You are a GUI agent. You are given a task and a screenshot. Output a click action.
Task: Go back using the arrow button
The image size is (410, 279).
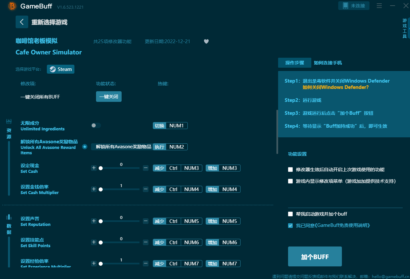point(22,22)
